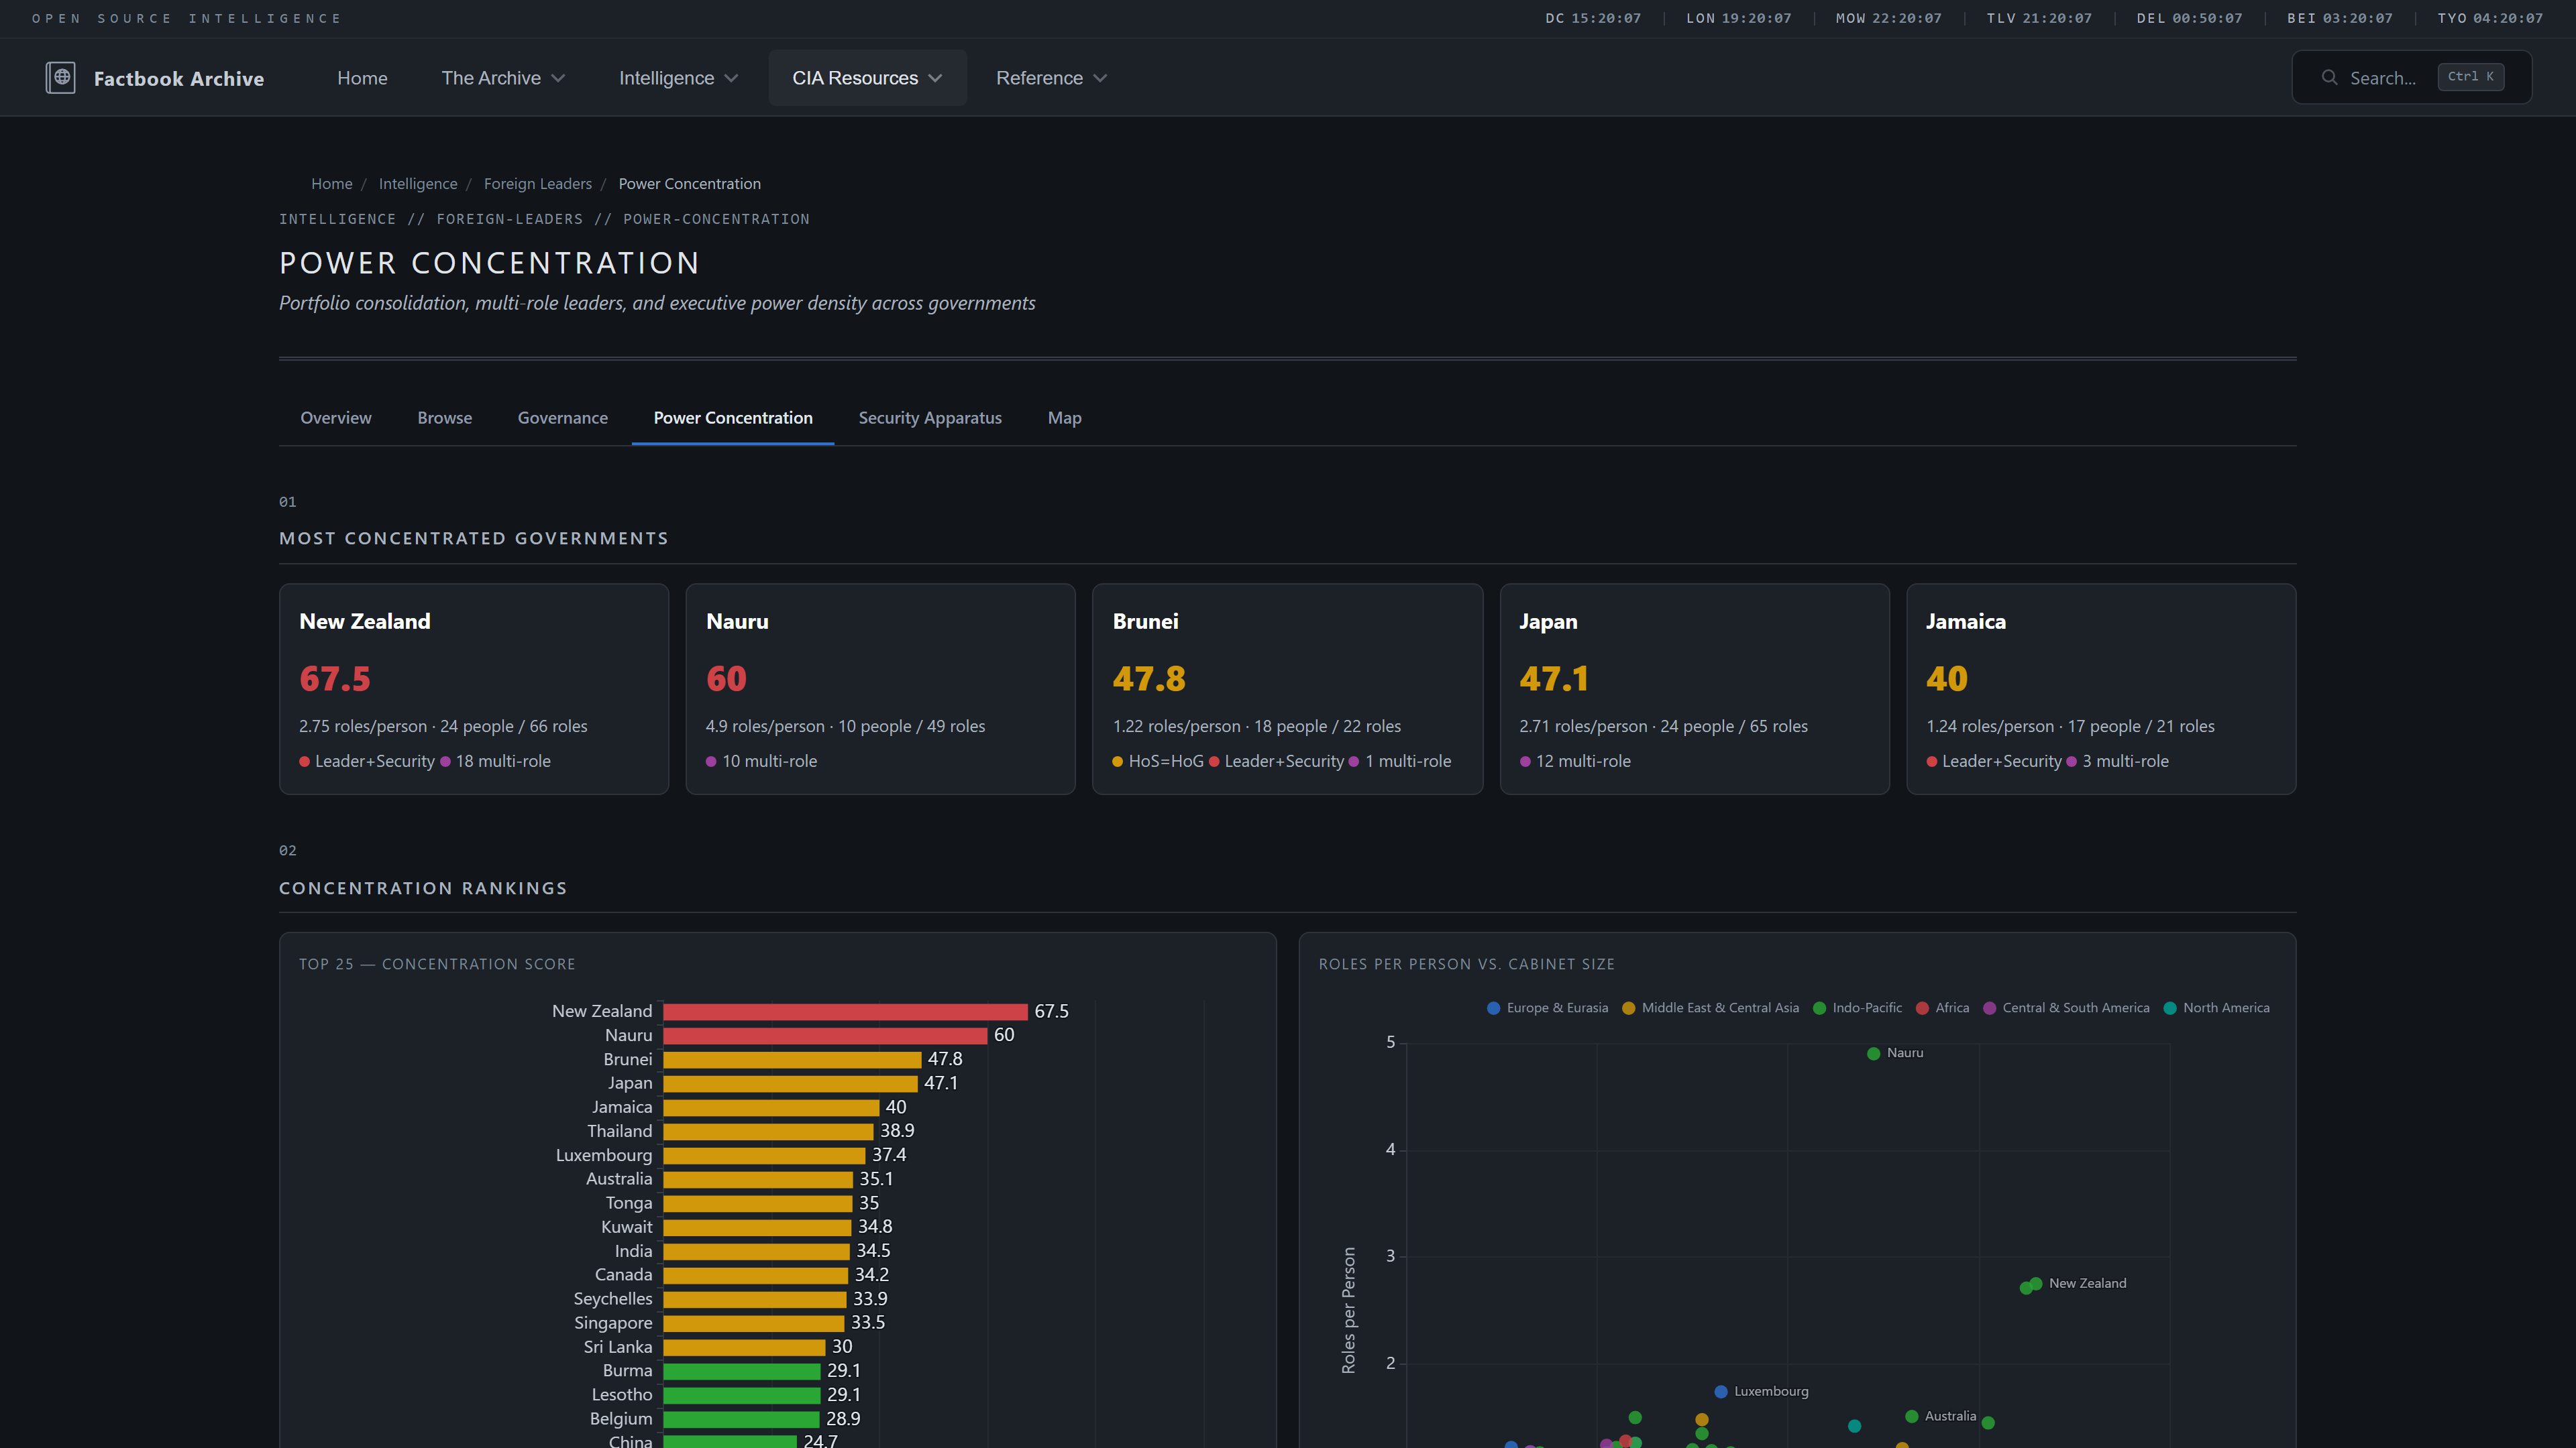Expand The Archive dropdown menu
2576x1448 pixels.
point(503,78)
